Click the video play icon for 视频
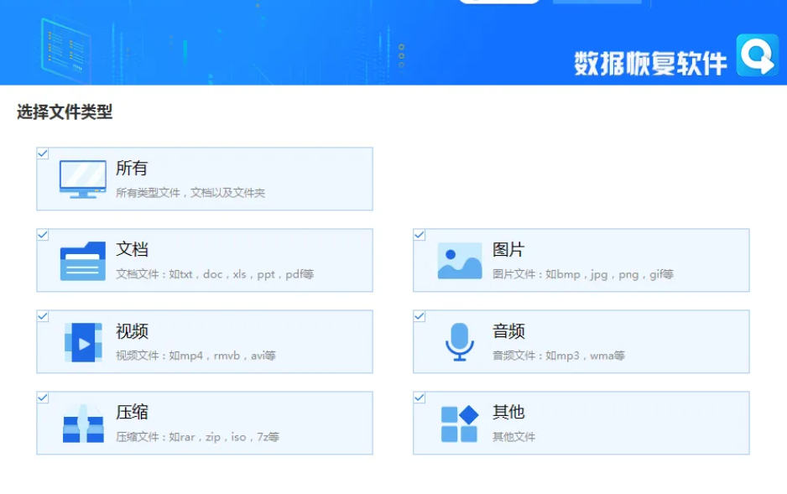The width and height of the screenshot is (787, 494). tap(82, 342)
